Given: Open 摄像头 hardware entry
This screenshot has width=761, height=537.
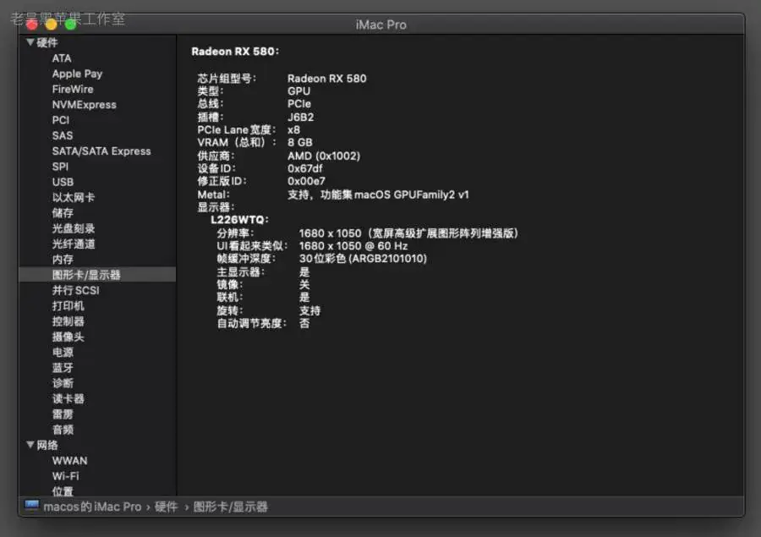Looking at the screenshot, I should tap(68, 337).
